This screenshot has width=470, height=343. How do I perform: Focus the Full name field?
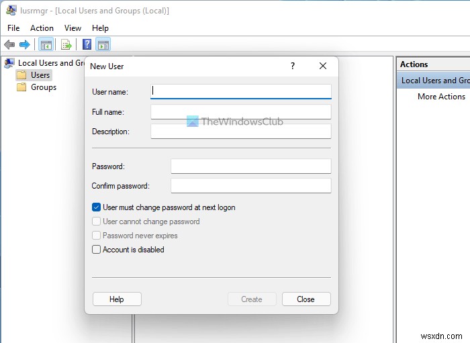[241, 111]
